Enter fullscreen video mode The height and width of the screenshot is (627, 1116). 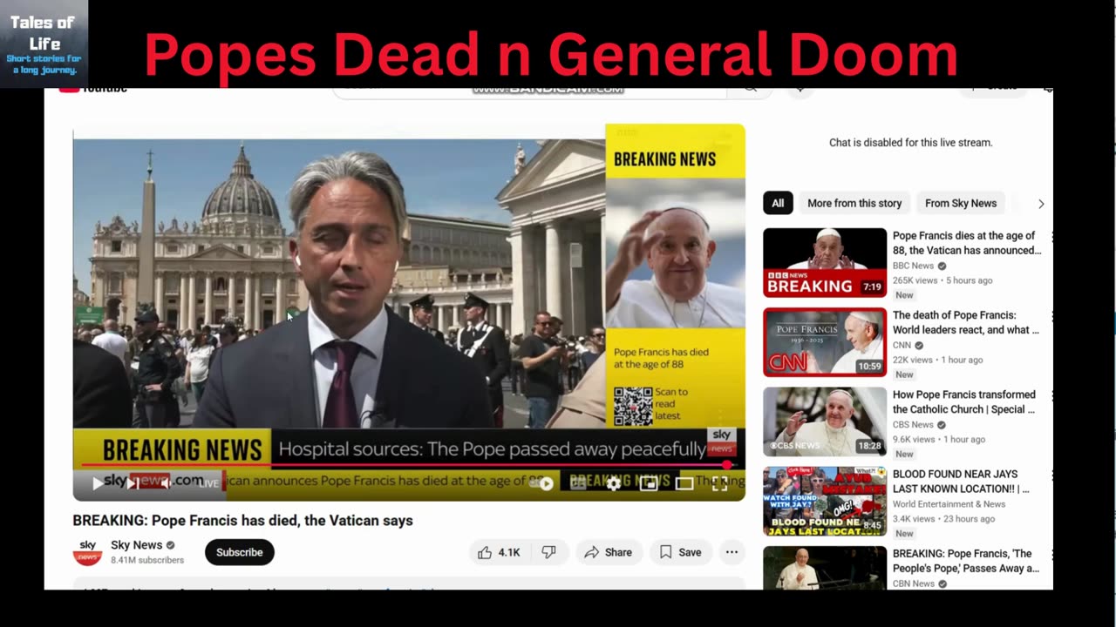click(x=719, y=483)
